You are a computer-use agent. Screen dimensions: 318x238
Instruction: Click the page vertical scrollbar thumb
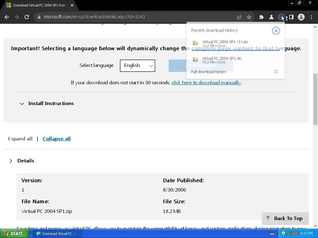(x=316, y=99)
